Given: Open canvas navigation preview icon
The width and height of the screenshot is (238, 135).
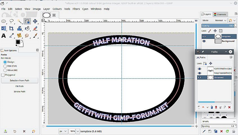Looking at the screenshot, I should tap(196, 126).
